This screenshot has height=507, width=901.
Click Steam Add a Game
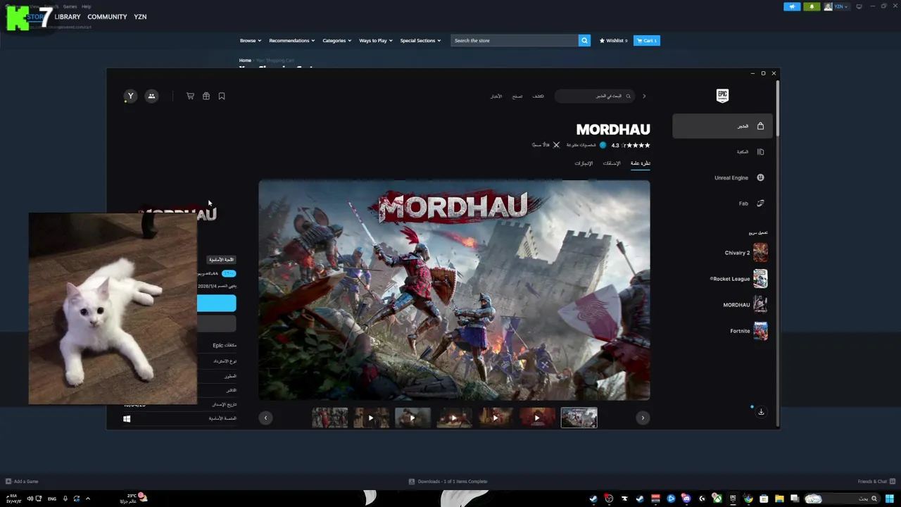pos(22,482)
